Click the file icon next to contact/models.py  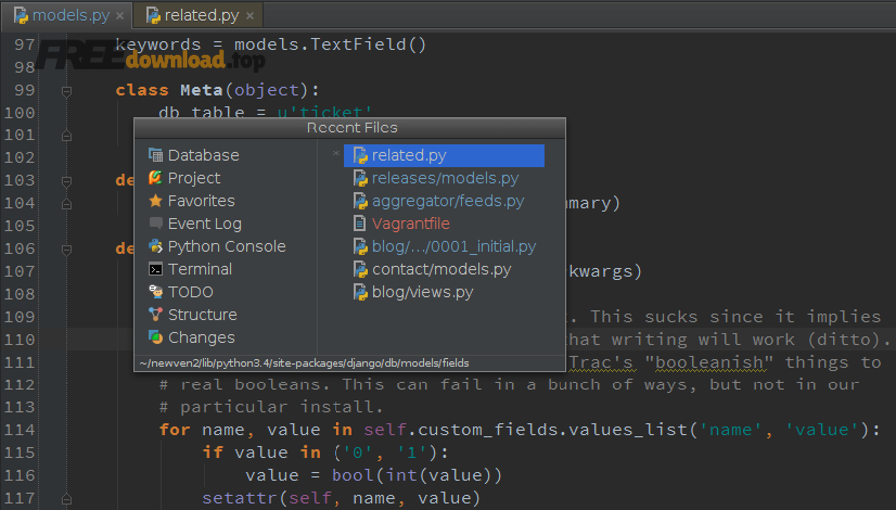360,269
